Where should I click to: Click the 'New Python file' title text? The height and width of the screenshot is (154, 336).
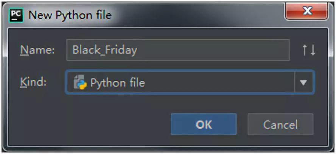tap(70, 15)
